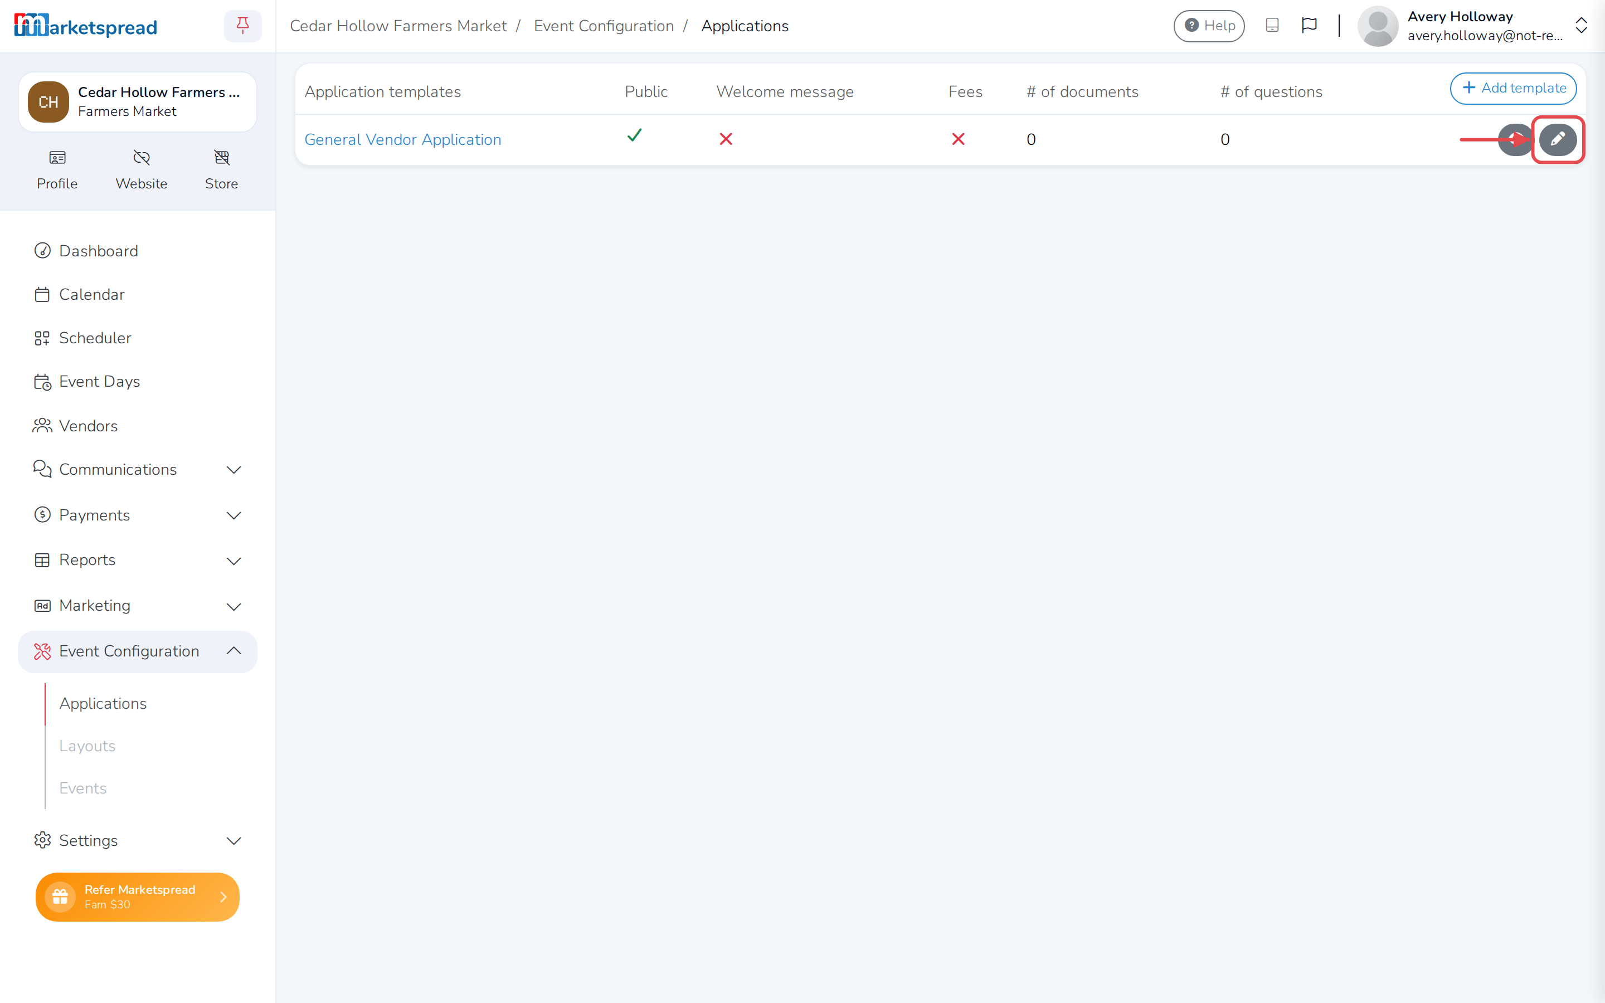Click the CH market logo badge
1605x1003 pixels.
48,102
